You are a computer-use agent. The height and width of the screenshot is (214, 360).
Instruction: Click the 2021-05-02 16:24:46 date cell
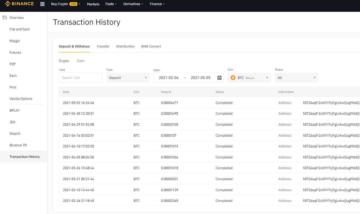tap(79, 103)
